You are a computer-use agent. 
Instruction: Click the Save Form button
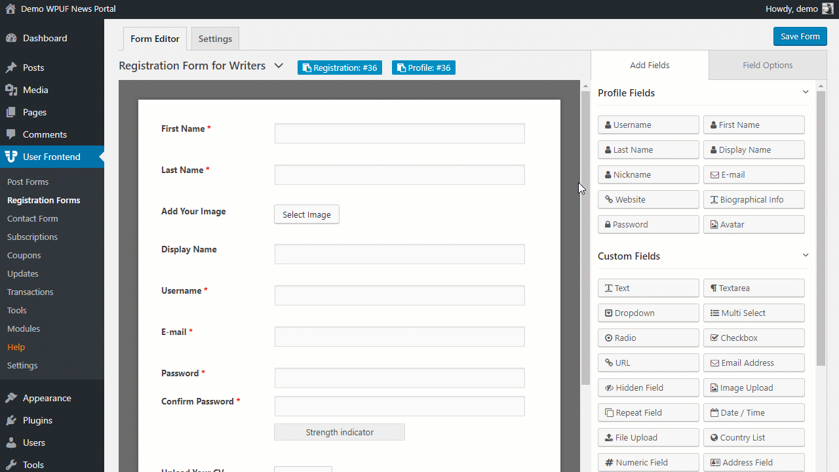tap(800, 36)
